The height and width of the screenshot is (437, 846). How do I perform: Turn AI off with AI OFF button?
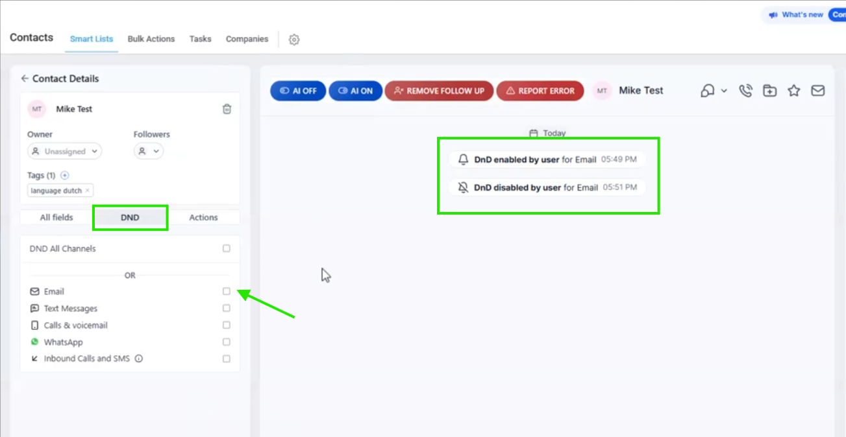click(x=298, y=91)
